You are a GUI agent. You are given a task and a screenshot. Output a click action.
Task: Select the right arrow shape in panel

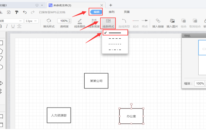[x=1, y=83]
